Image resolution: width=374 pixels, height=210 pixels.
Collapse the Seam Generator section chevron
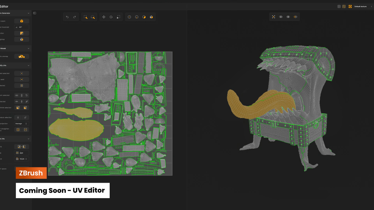point(28,13)
